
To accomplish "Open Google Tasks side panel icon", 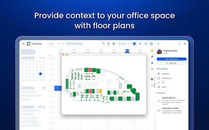I will (x=152, y=57).
